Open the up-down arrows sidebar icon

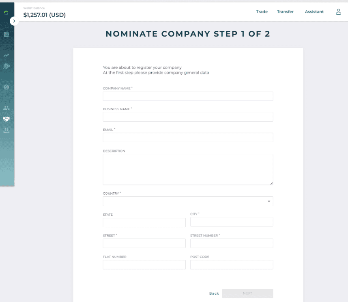pyautogui.click(x=6, y=130)
